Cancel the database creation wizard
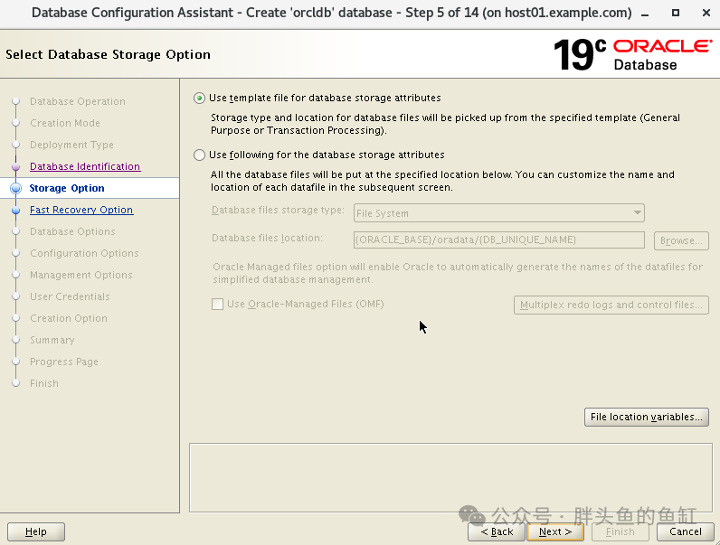Viewport: 720px width, 545px height. tap(685, 531)
